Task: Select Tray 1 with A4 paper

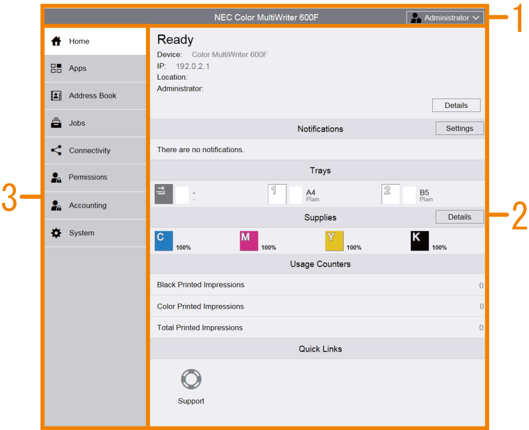Action: (277, 193)
